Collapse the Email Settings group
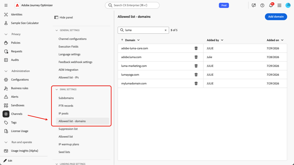294x165 pixels. tap(56, 90)
